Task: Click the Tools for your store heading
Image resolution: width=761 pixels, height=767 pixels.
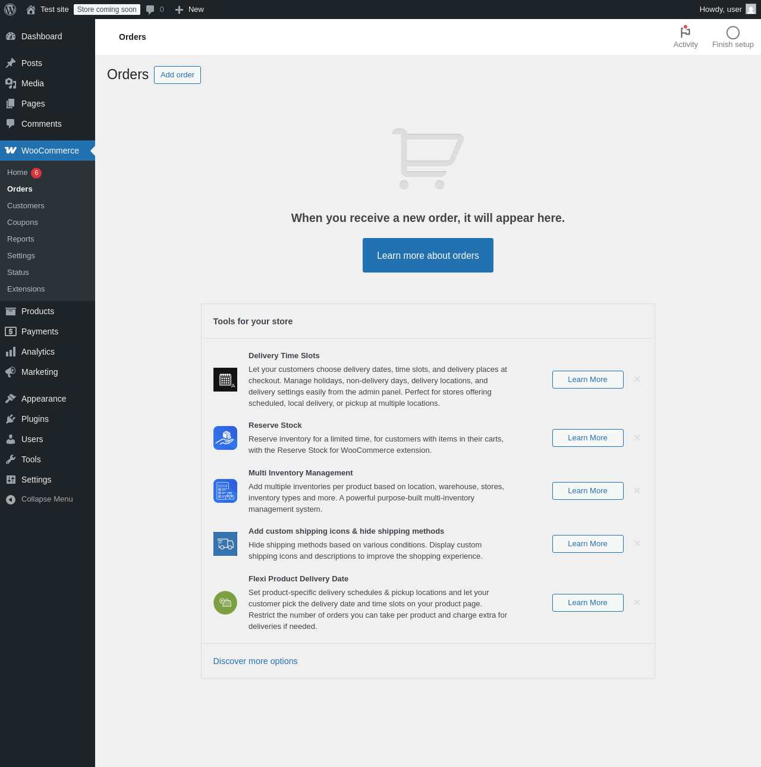Action: click(253, 321)
